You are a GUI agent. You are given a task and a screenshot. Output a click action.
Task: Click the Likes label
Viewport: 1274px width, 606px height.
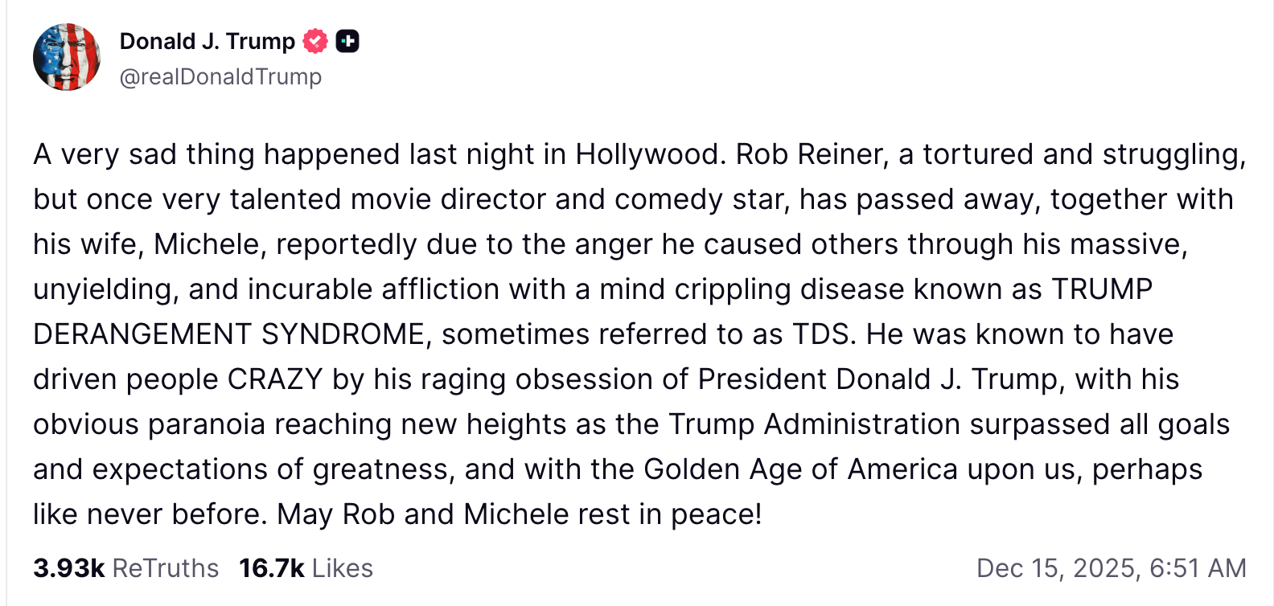click(x=343, y=568)
